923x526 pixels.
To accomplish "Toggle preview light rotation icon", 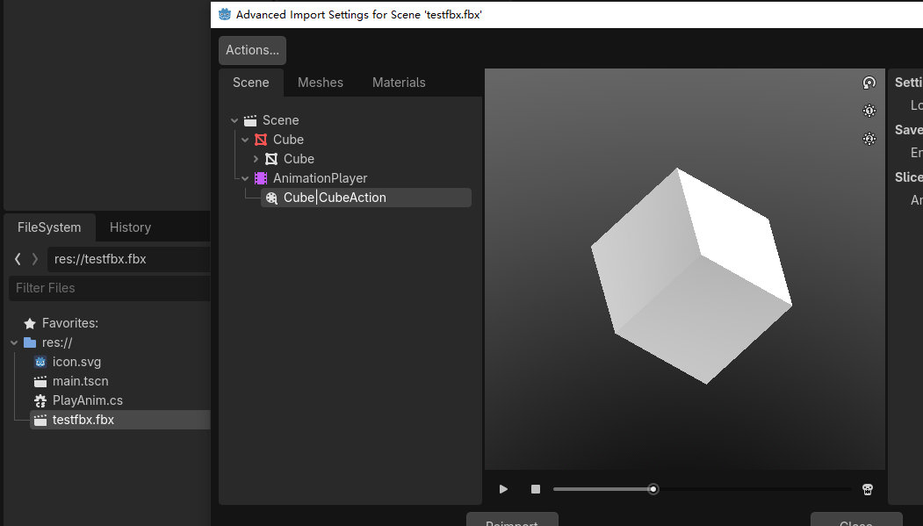I will click(x=869, y=83).
